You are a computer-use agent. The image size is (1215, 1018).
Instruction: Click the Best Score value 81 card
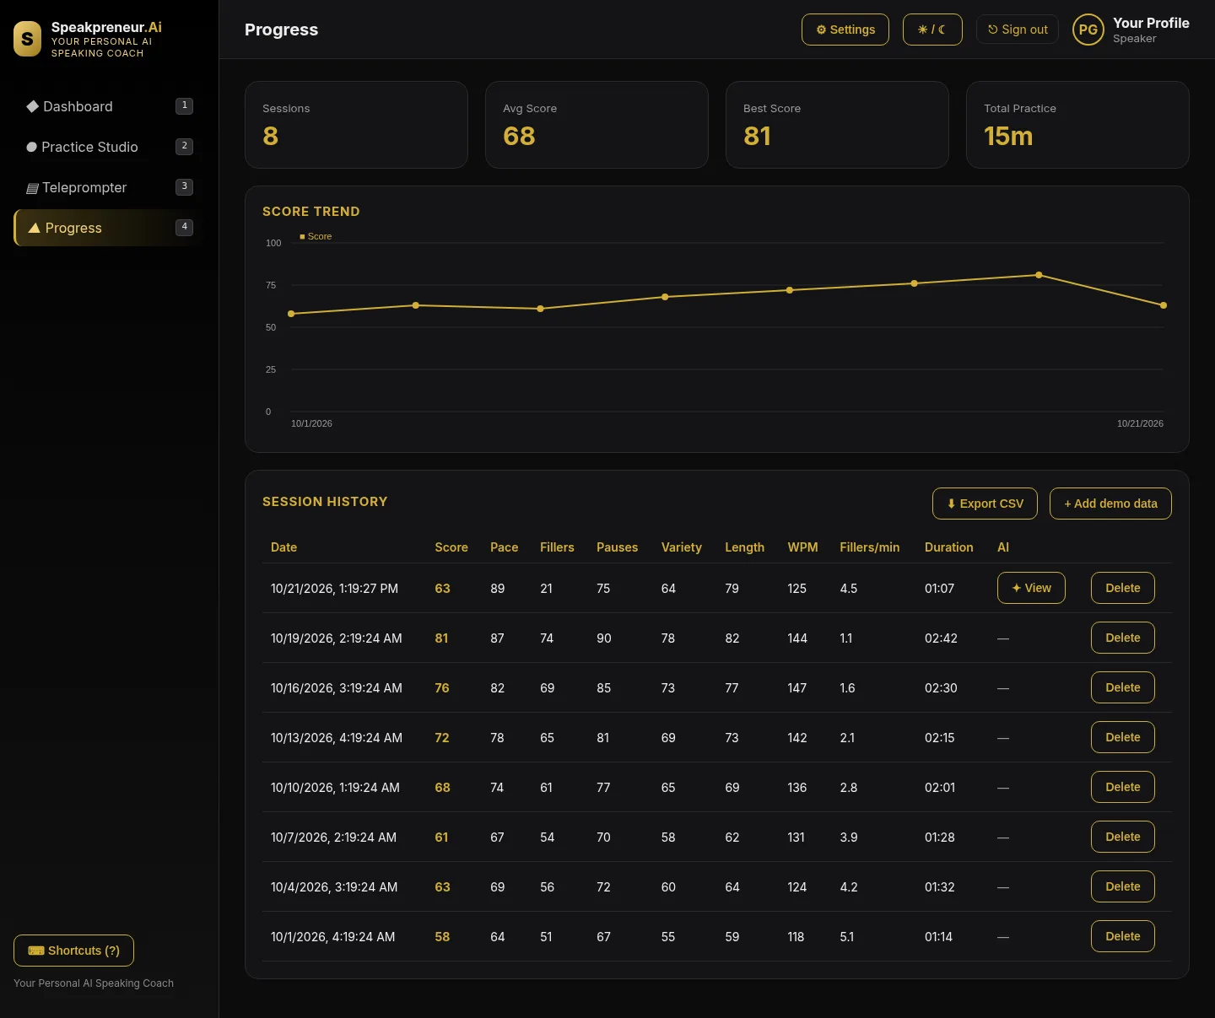837,125
